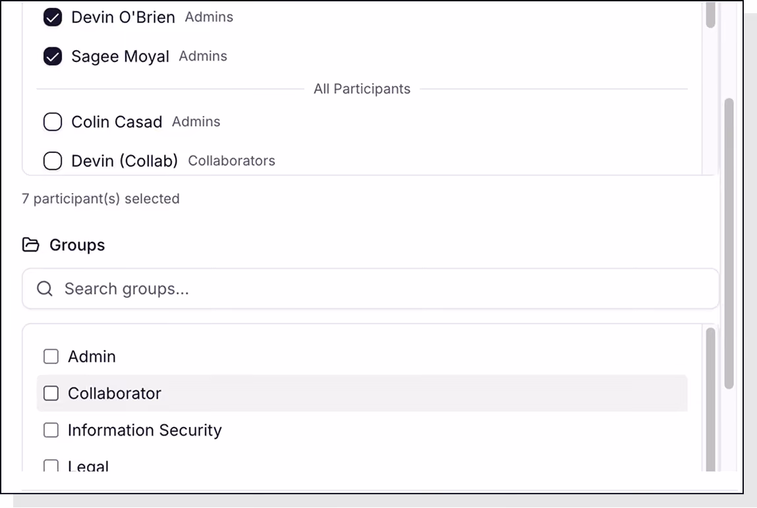This screenshot has height=508, width=757.
Task: Click the Admin group name
Action: [92, 356]
